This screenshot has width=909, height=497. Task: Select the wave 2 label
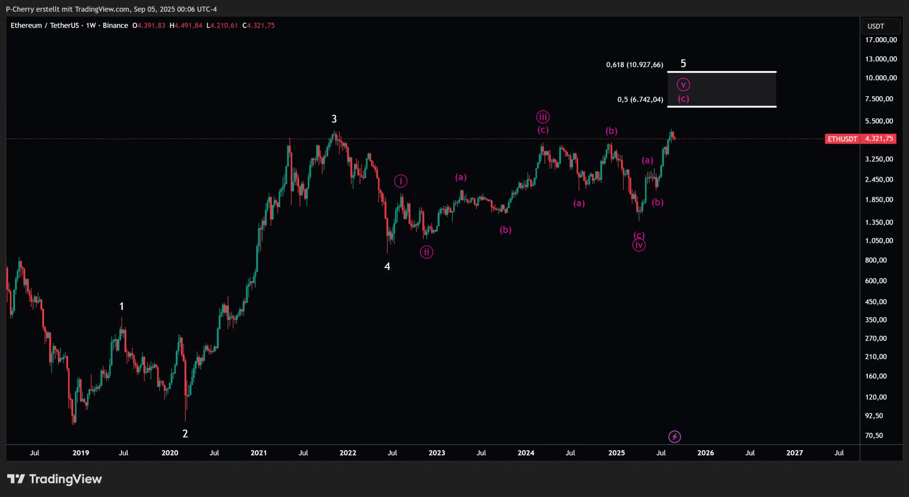click(x=185, y=434)
